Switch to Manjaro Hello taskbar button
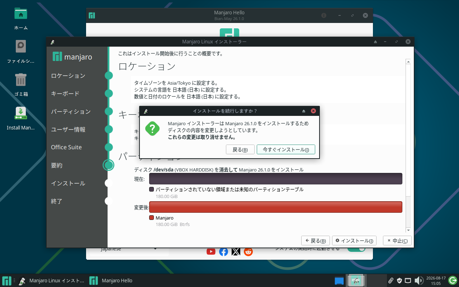 point(112,281)
